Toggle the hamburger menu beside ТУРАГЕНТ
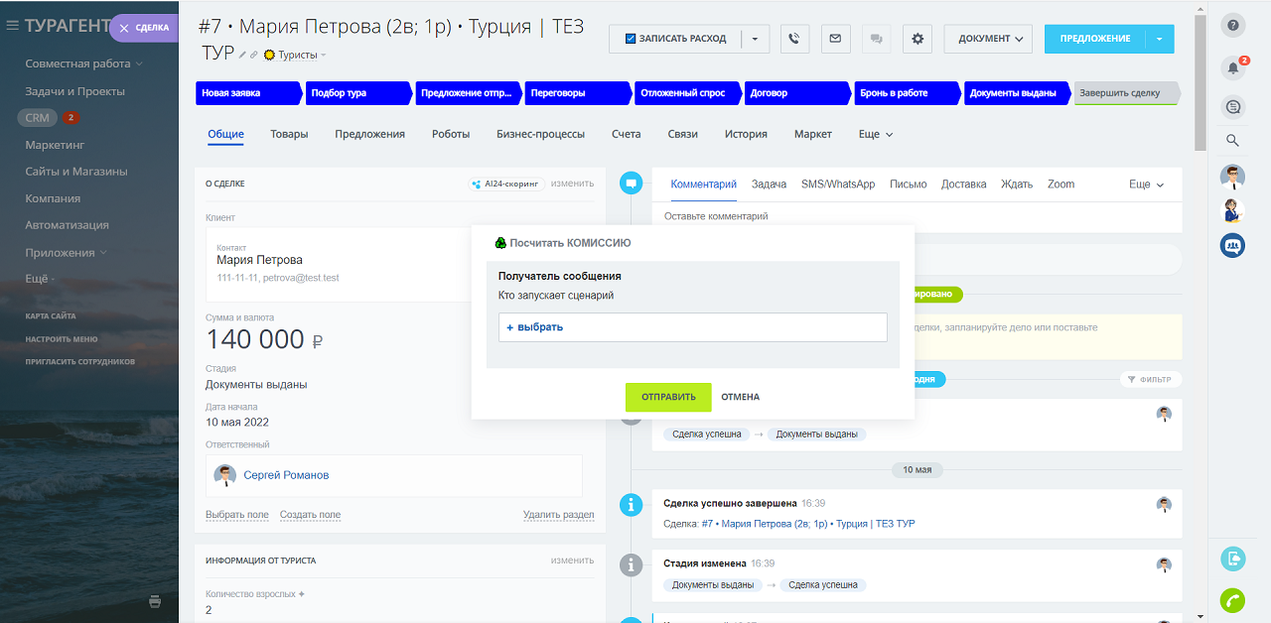1271x623 pixels. [x=13, y=26]
